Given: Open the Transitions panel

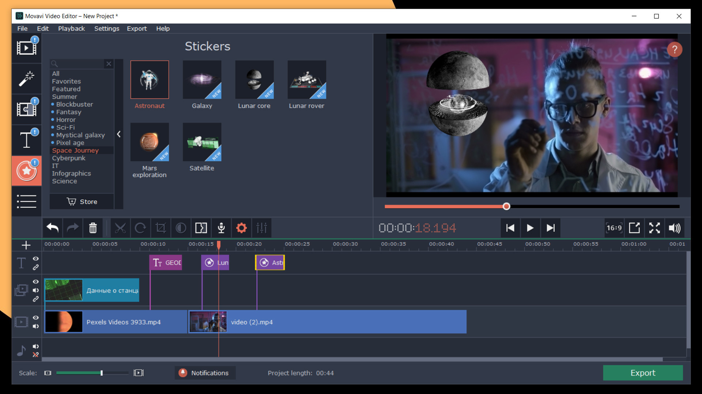Looking at the screenshot, I should pyautogui.click(x=26, y=109).
